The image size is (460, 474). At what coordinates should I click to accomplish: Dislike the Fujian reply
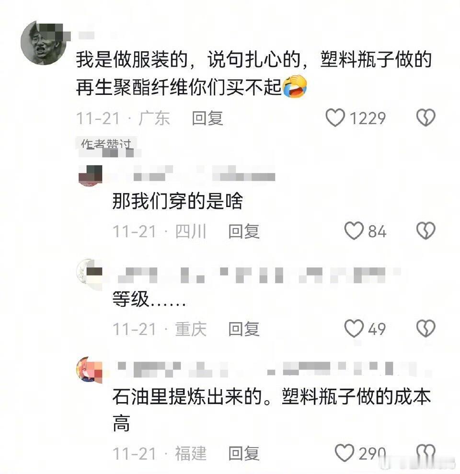point(426,453)
